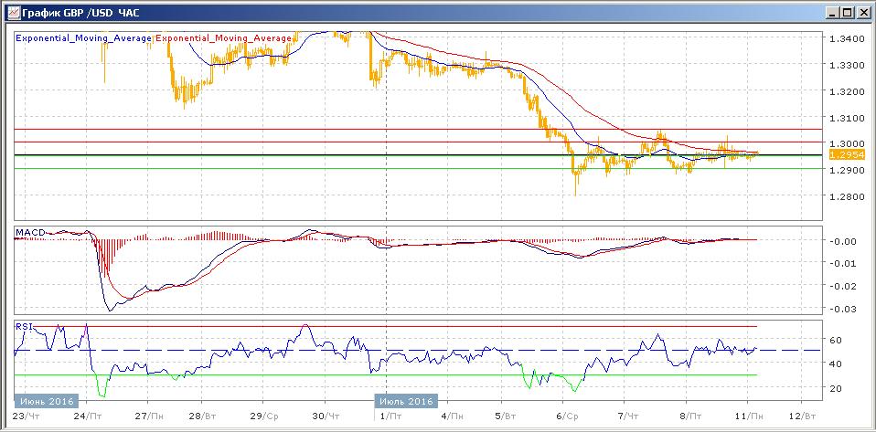Maximize the GBP/USD chart window
The height and width of the screenshot is (432, 876).
click(846, 13)
